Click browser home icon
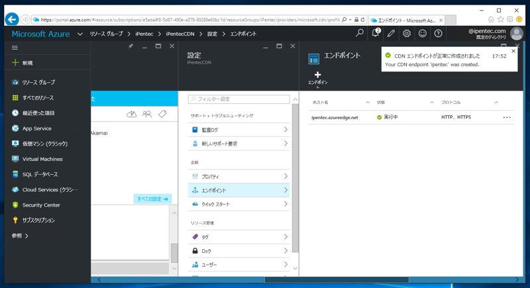530x288 pixels. pyautogui.click(x=491, y=20)
